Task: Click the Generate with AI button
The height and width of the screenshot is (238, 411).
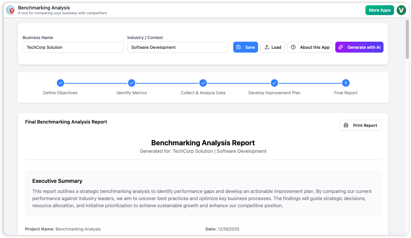Action: tap(359, 47)
